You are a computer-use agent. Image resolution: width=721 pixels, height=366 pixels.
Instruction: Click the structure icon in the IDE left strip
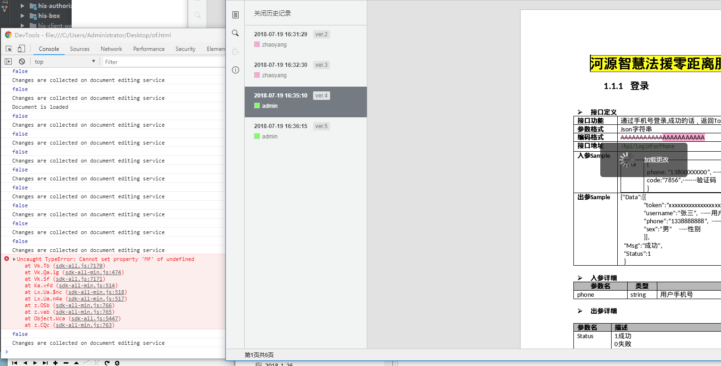click(x=4, y=8)
